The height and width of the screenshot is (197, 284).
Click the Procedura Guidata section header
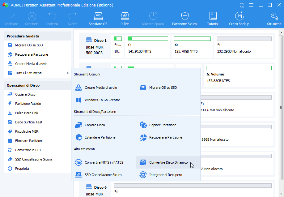click(x=37, y=36)
